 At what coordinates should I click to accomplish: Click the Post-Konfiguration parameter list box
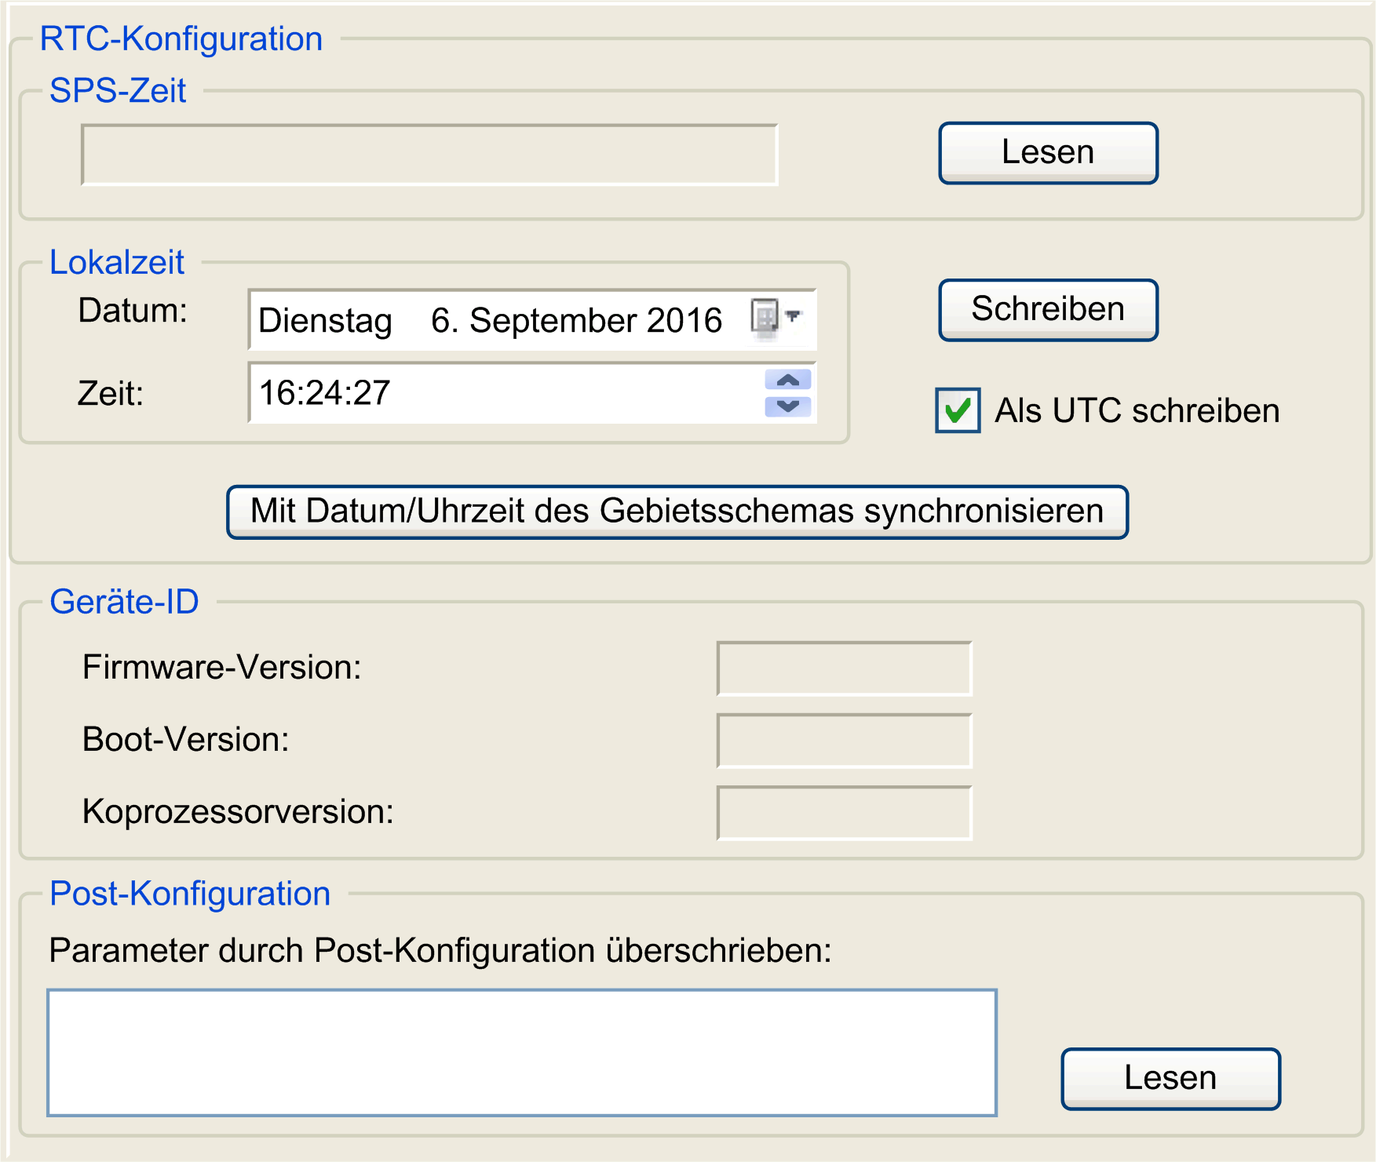click(521, 1052)
